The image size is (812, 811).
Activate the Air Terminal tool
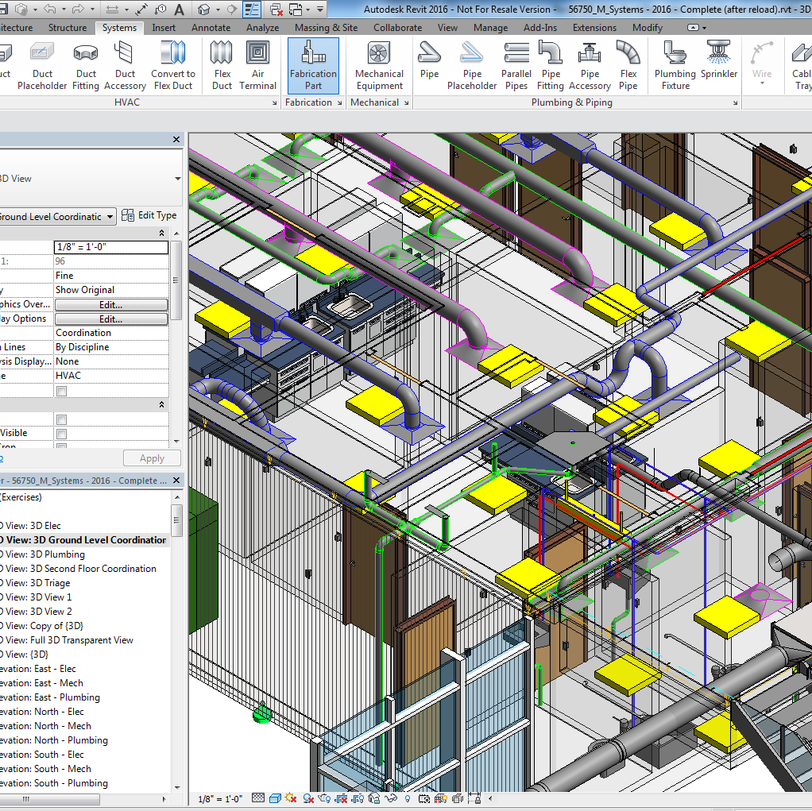click(x=260, y=64)
